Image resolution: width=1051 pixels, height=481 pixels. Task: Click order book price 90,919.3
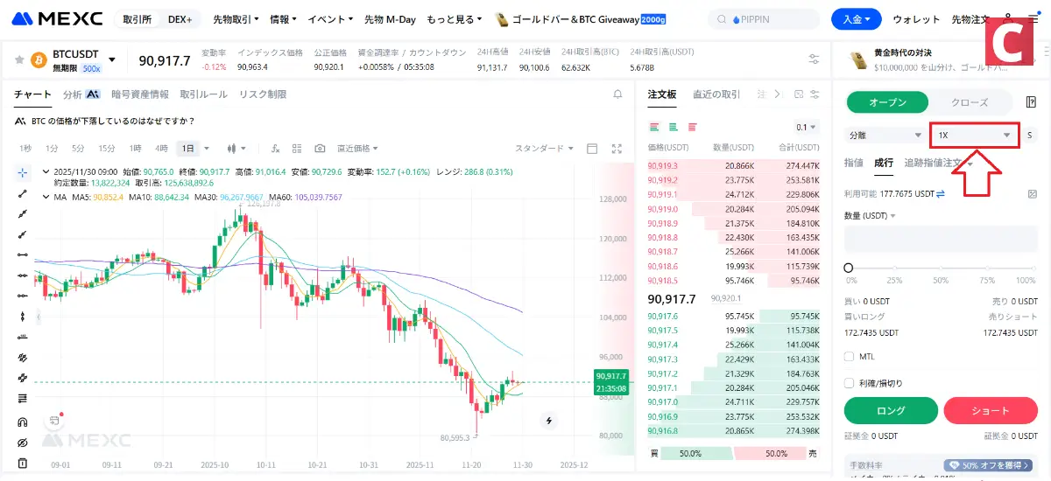coord(663,165)
